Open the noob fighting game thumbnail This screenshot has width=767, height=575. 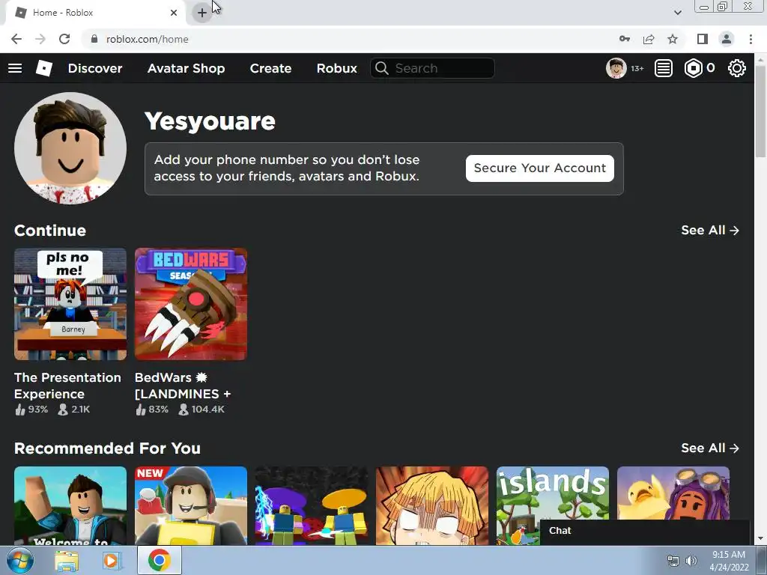click(312, 505)
